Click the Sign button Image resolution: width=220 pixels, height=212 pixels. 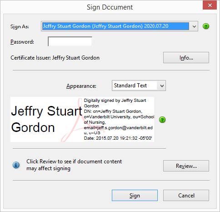point(135,196)
